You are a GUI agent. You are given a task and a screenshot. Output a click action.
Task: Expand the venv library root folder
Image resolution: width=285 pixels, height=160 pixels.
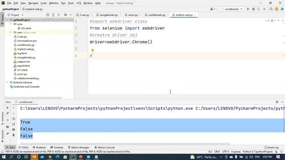pos(11,32)
